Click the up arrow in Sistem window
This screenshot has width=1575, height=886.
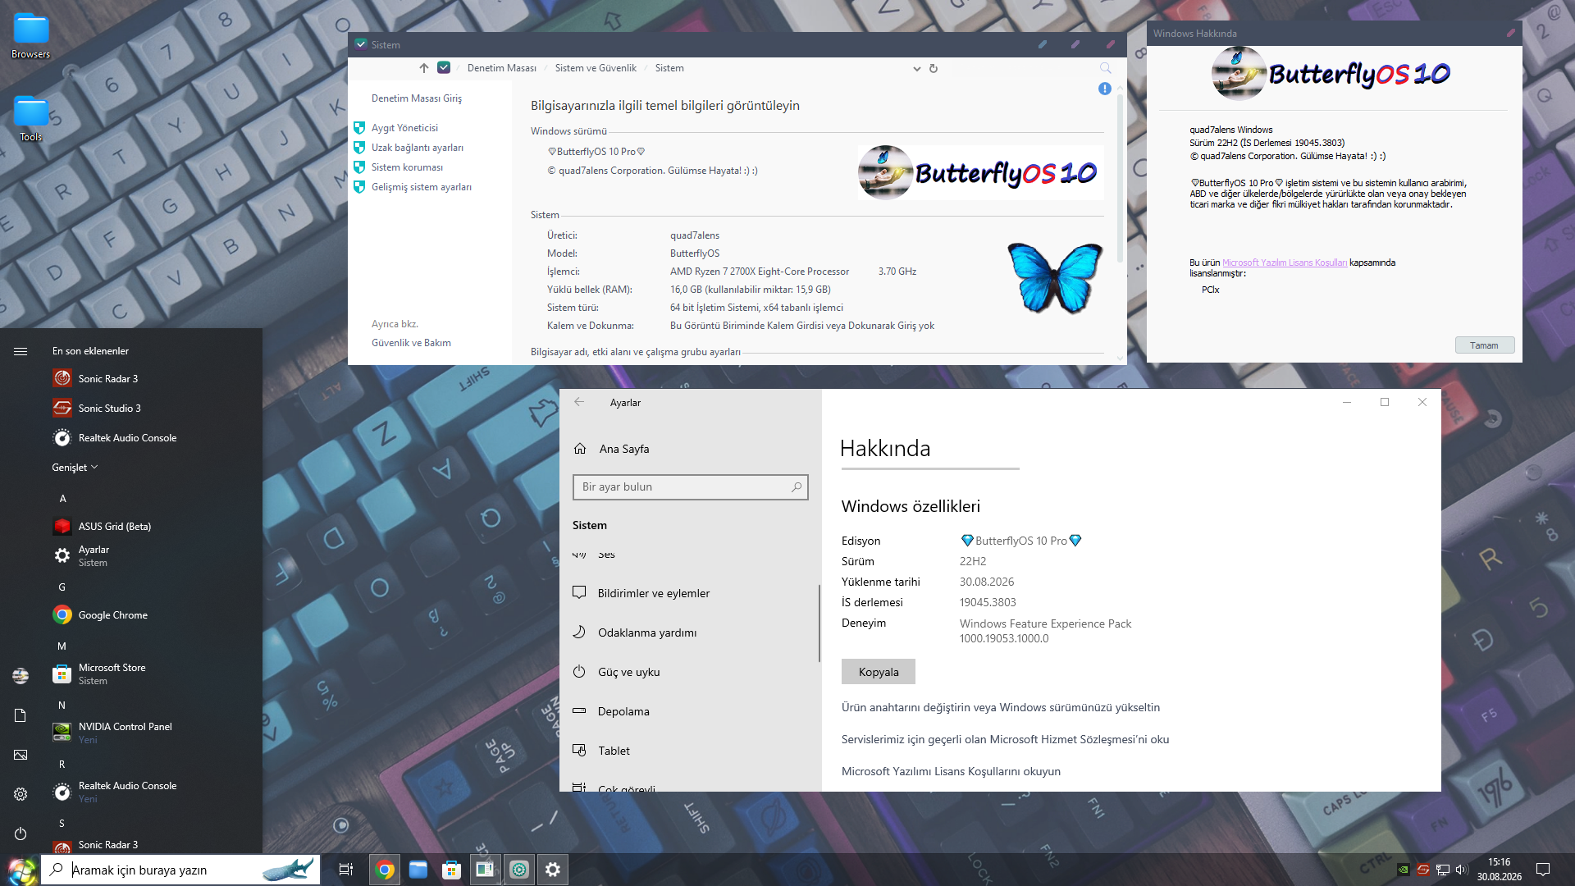pyautogui.click(x=424, y=68)
